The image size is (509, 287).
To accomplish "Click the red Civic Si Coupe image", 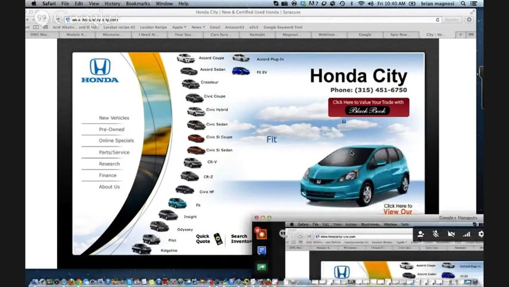I will click(196, 138).
